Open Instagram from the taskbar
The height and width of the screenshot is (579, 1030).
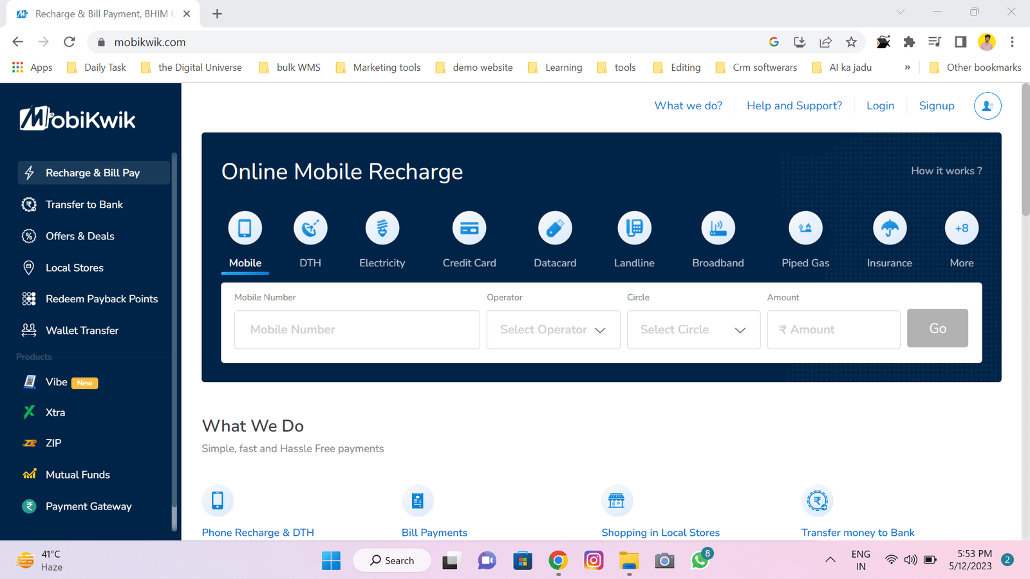(x=594, y=560)
